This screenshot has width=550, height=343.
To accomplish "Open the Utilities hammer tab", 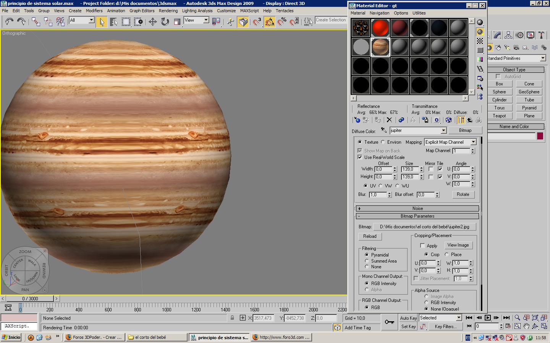I will (541, 35).
